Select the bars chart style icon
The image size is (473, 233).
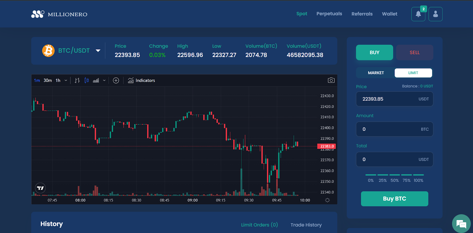click(x=77, y=81)
